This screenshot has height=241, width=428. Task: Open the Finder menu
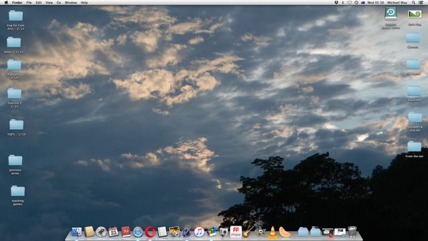tap(17, 3)
